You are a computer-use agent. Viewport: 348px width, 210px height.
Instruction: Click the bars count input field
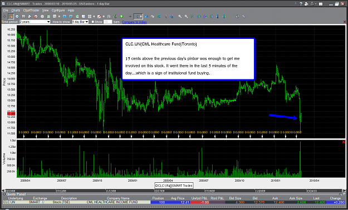tap(107, 22)
